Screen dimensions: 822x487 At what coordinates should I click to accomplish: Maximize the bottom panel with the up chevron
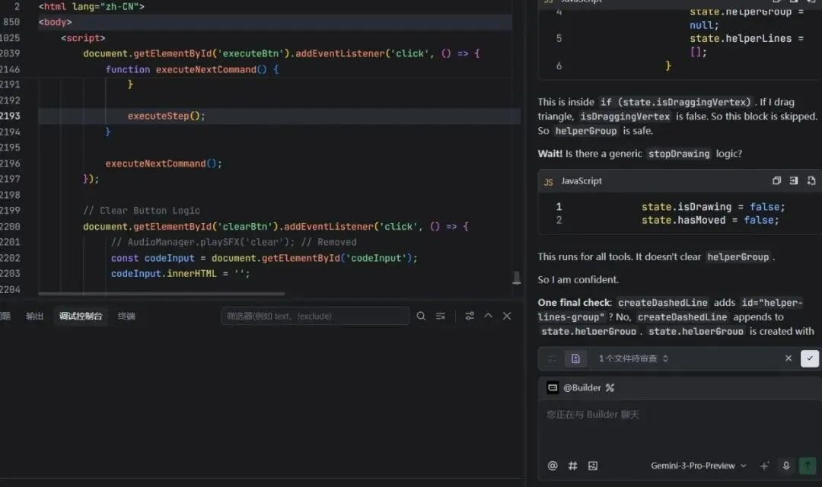(488, 316)
